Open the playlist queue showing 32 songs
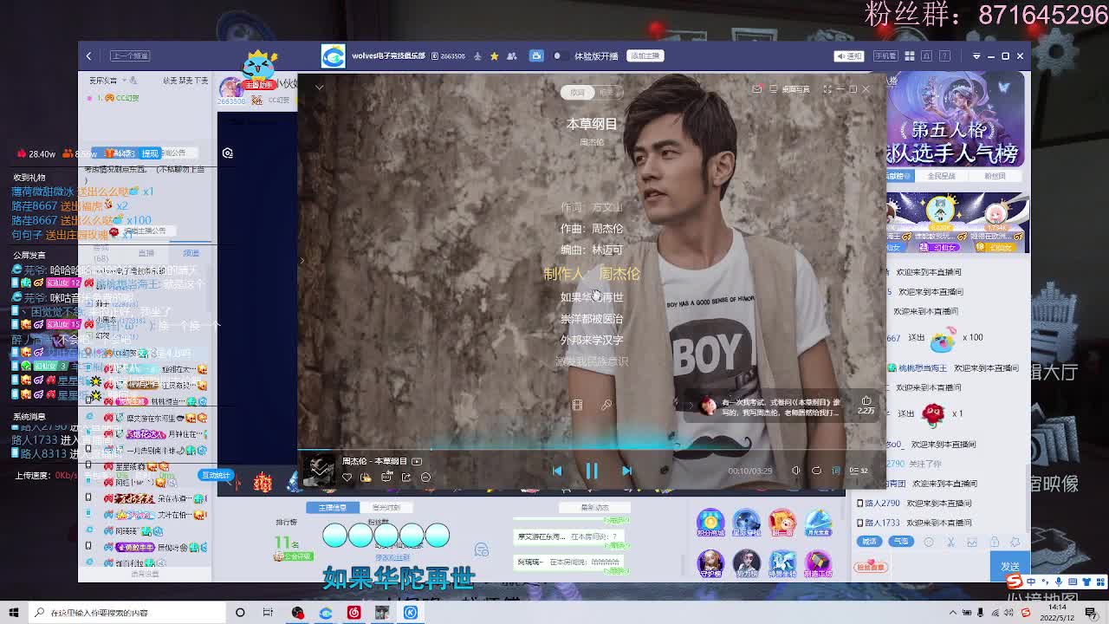Screen dimensions: 1109x624 coord(858,471)
